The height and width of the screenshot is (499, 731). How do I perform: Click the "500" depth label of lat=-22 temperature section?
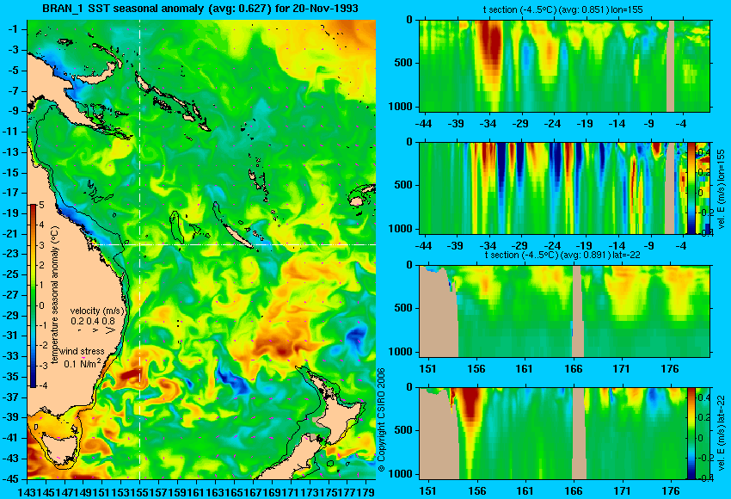pos(403,308)
